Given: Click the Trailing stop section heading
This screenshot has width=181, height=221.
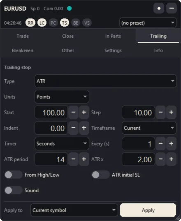Looking at the screenshot, I should (x=17, y=67).
